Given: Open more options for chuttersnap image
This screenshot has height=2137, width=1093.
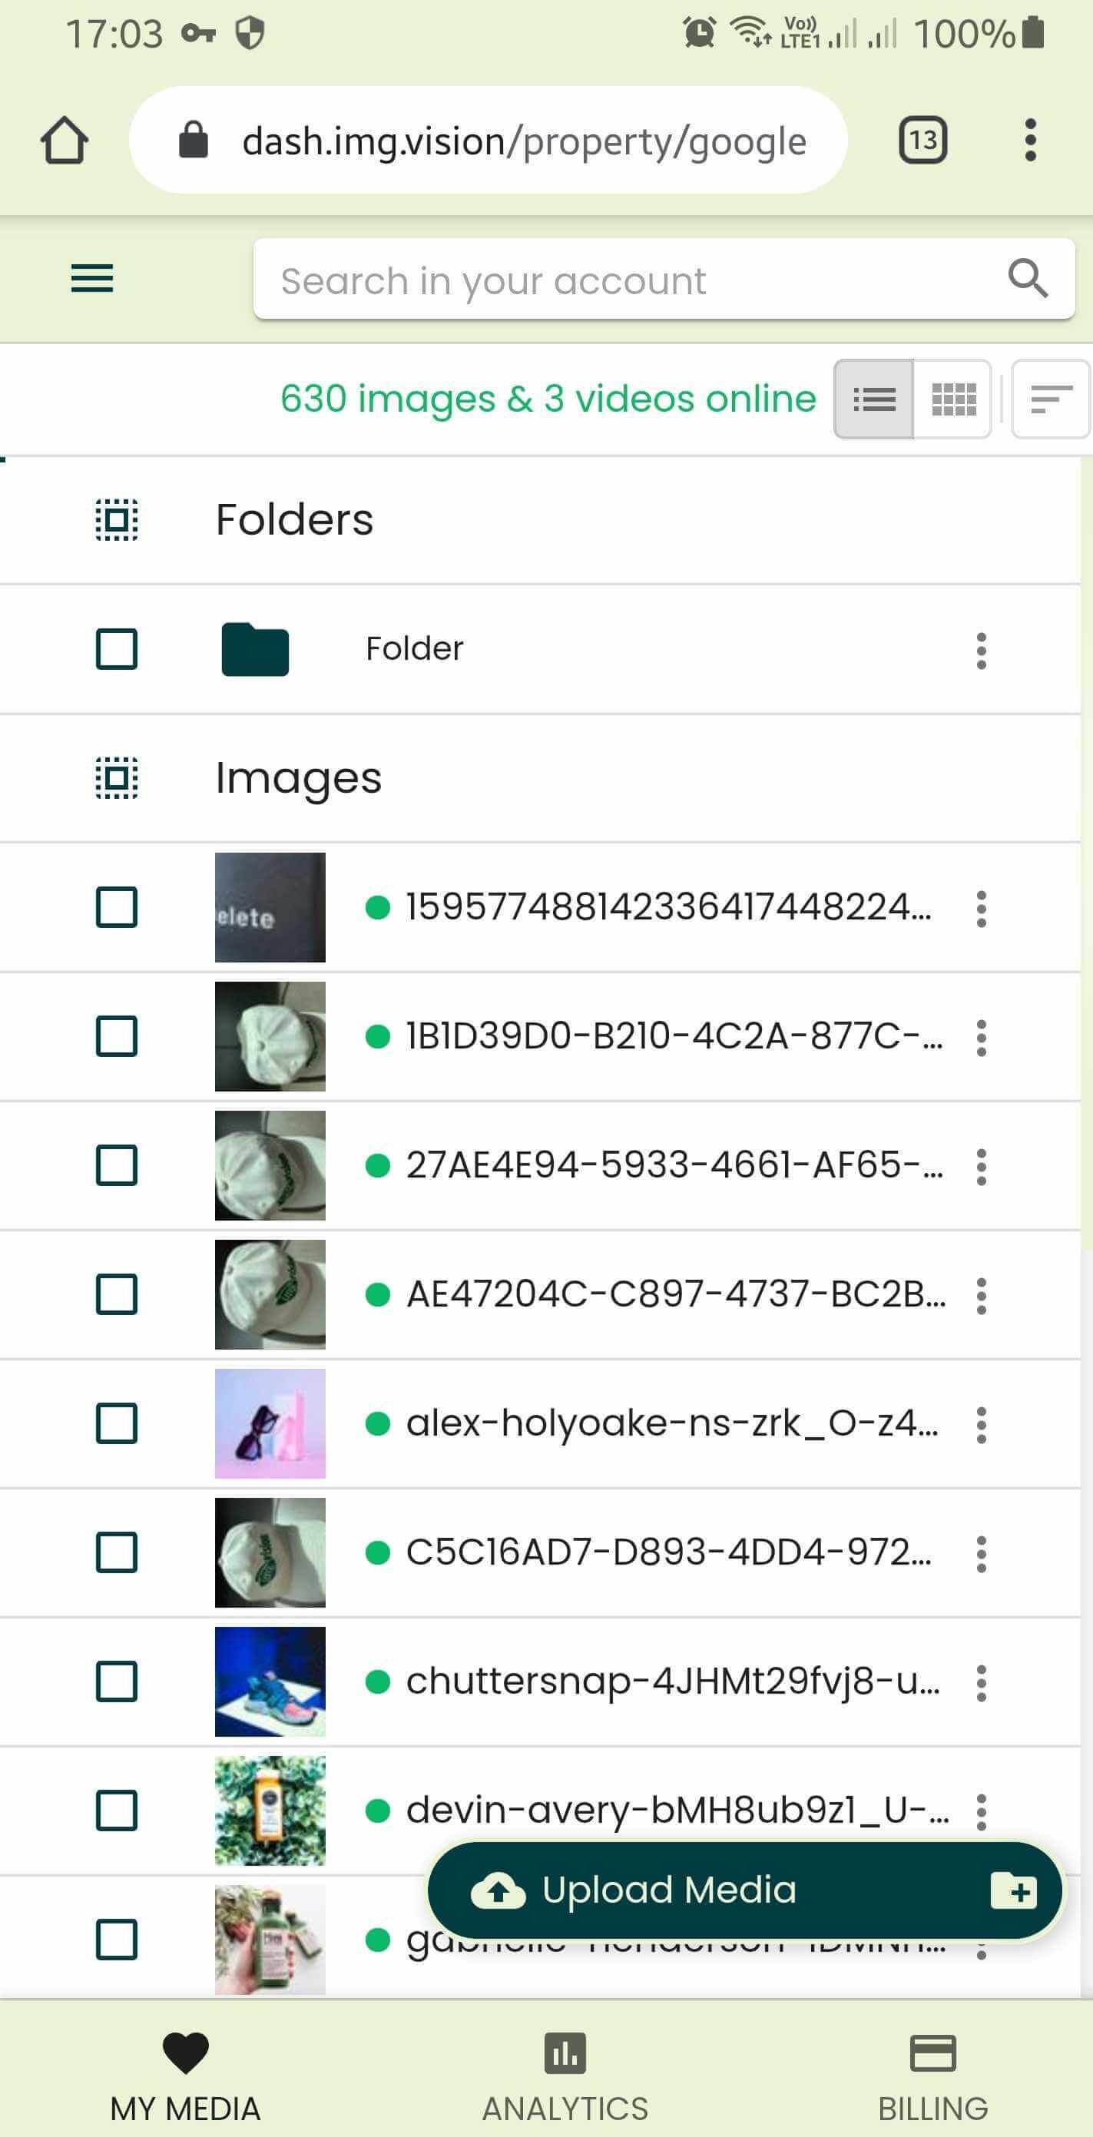Looking at the screenshot, I should click(x=981, y=1683).
